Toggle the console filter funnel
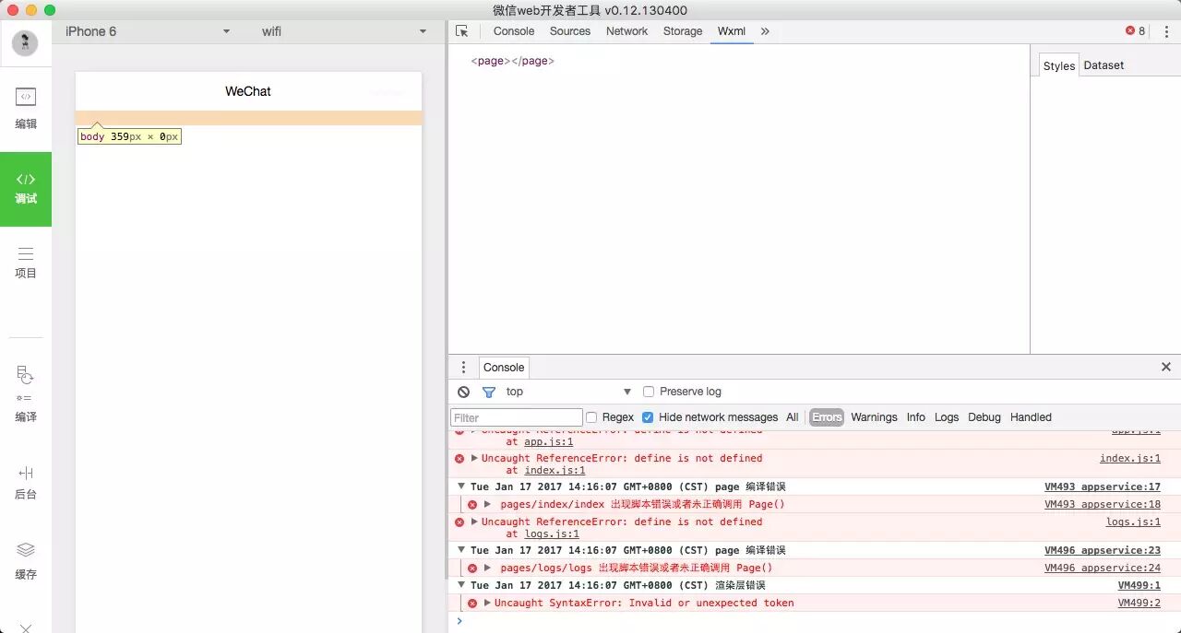This screenshot has height=633, width=1181. 489,392
